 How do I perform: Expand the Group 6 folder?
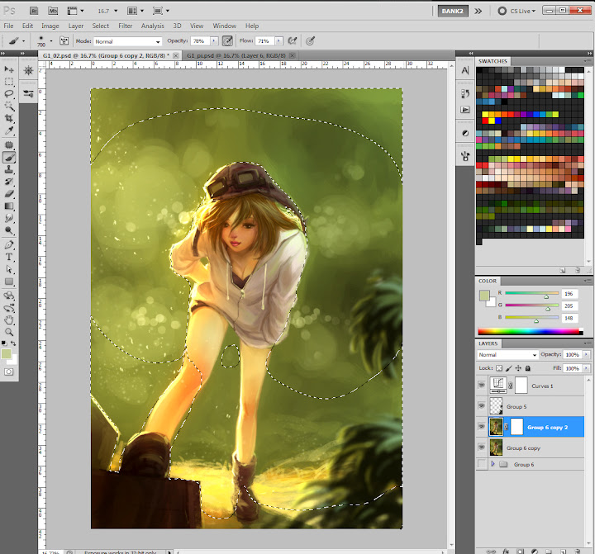pos(493,464)
